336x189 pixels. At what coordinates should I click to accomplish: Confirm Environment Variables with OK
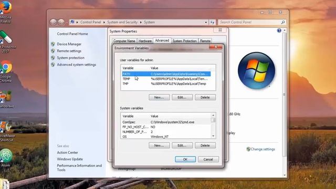[x=185, y=160]
